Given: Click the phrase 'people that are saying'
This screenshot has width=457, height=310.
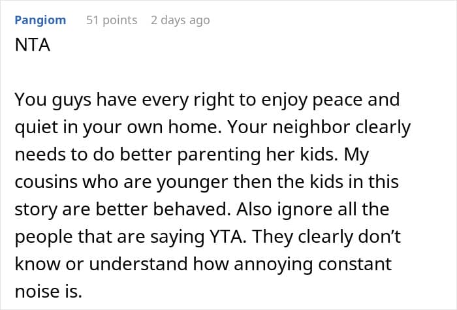Looking at the screenshot, I should (109, 237).
